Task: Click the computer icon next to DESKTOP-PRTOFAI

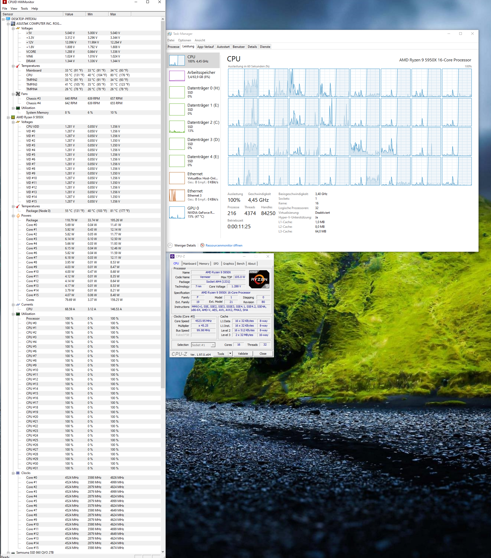Action: pos(8,19)
